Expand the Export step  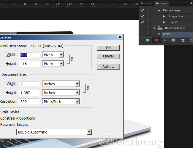coord(164,22)
